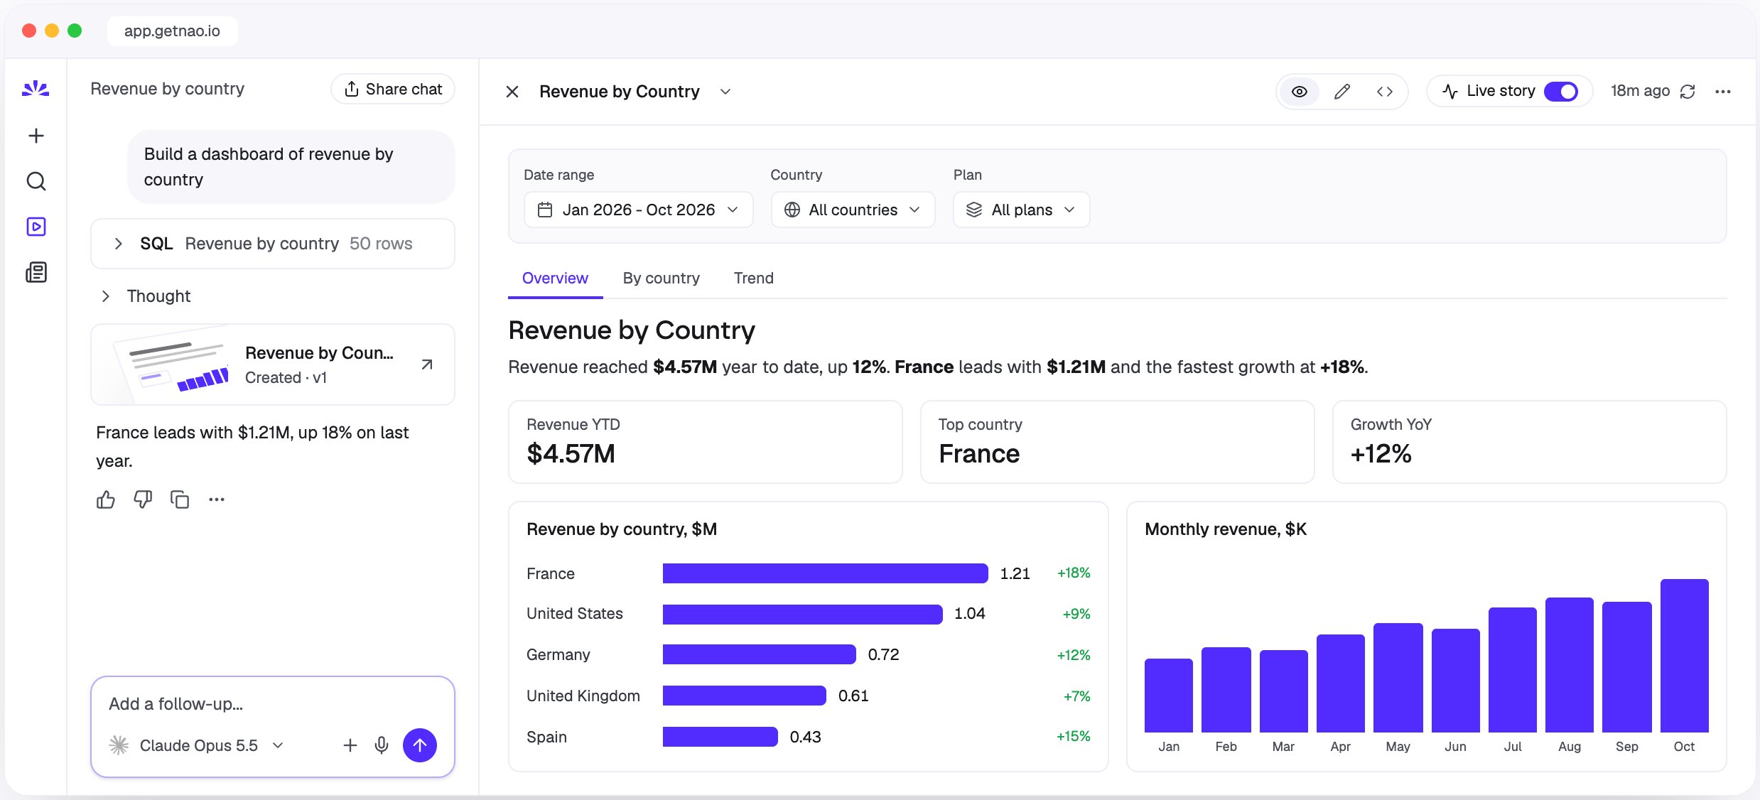Open more options below chat response
Viewport: 1760px width, 800px height.
pos(217,499)
